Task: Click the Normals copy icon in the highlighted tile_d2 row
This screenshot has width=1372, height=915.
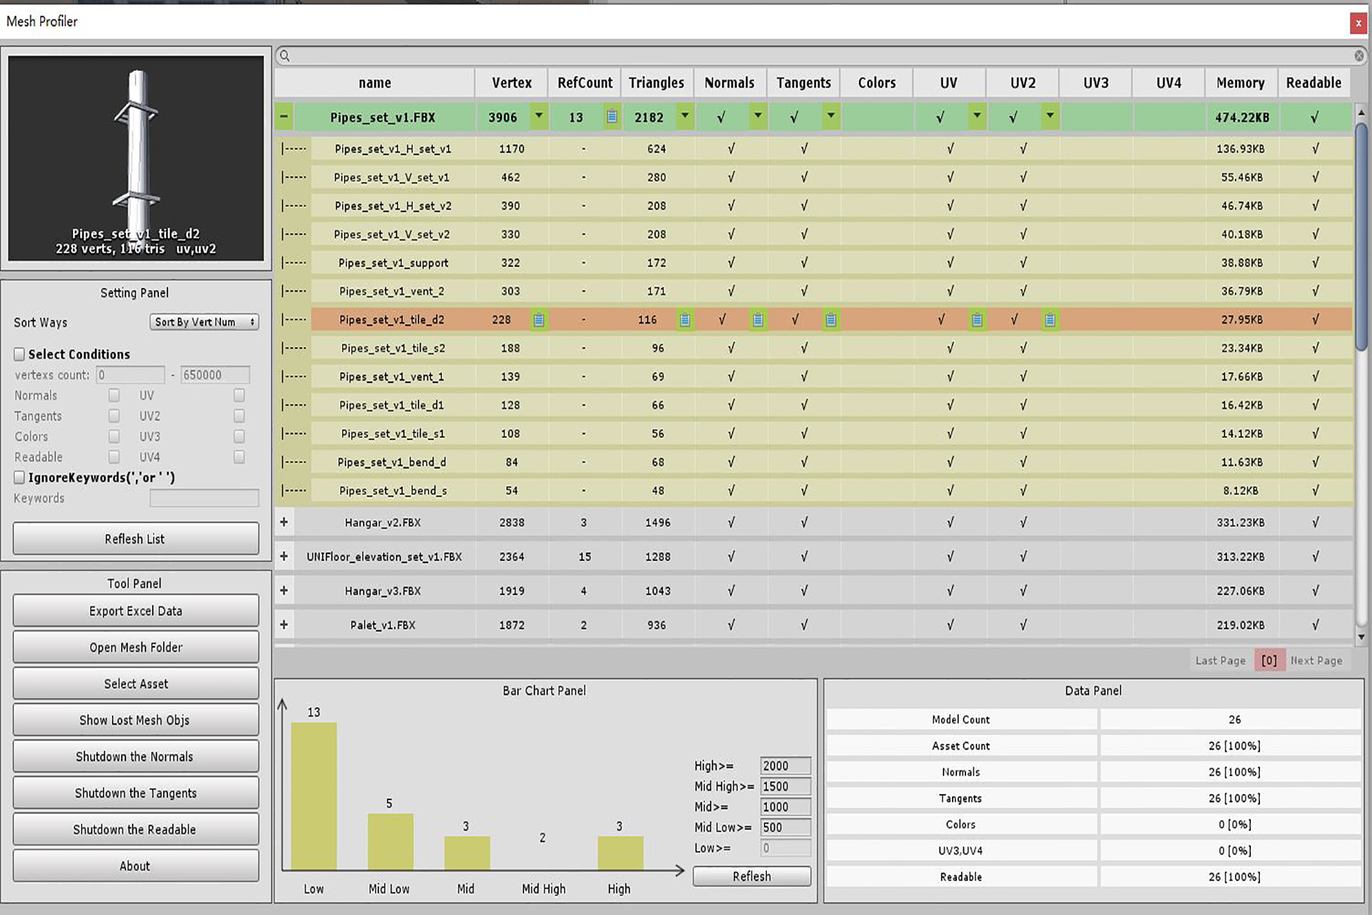Action: click(x=758, y=320)
